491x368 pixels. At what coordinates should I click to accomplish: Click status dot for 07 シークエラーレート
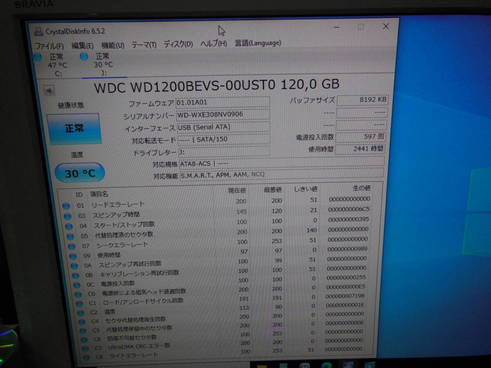[x=72, y=247]
